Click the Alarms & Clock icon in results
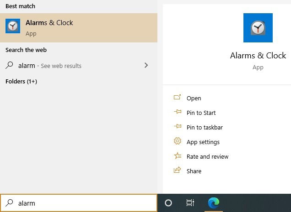291x212 pixels. [13, 26]
